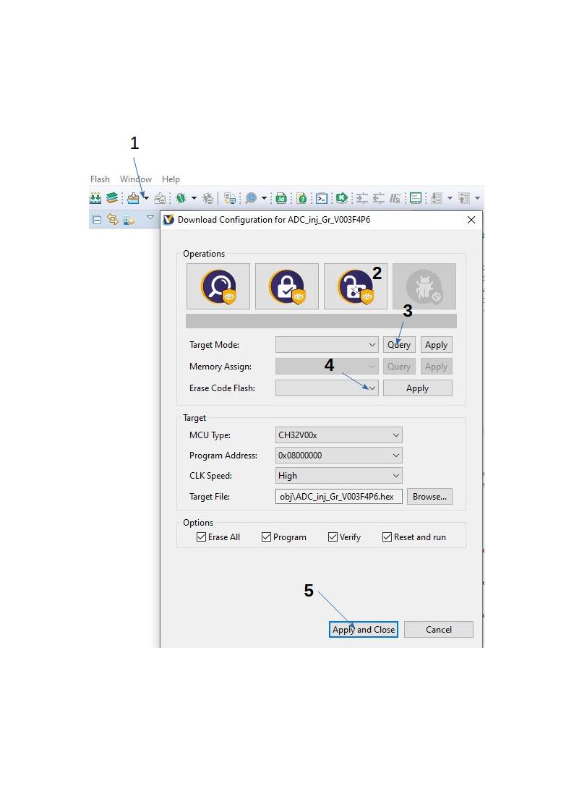The image size is (574, 812).
Task: Click the green debug bug toolbar icon
Action: (181, 198)
